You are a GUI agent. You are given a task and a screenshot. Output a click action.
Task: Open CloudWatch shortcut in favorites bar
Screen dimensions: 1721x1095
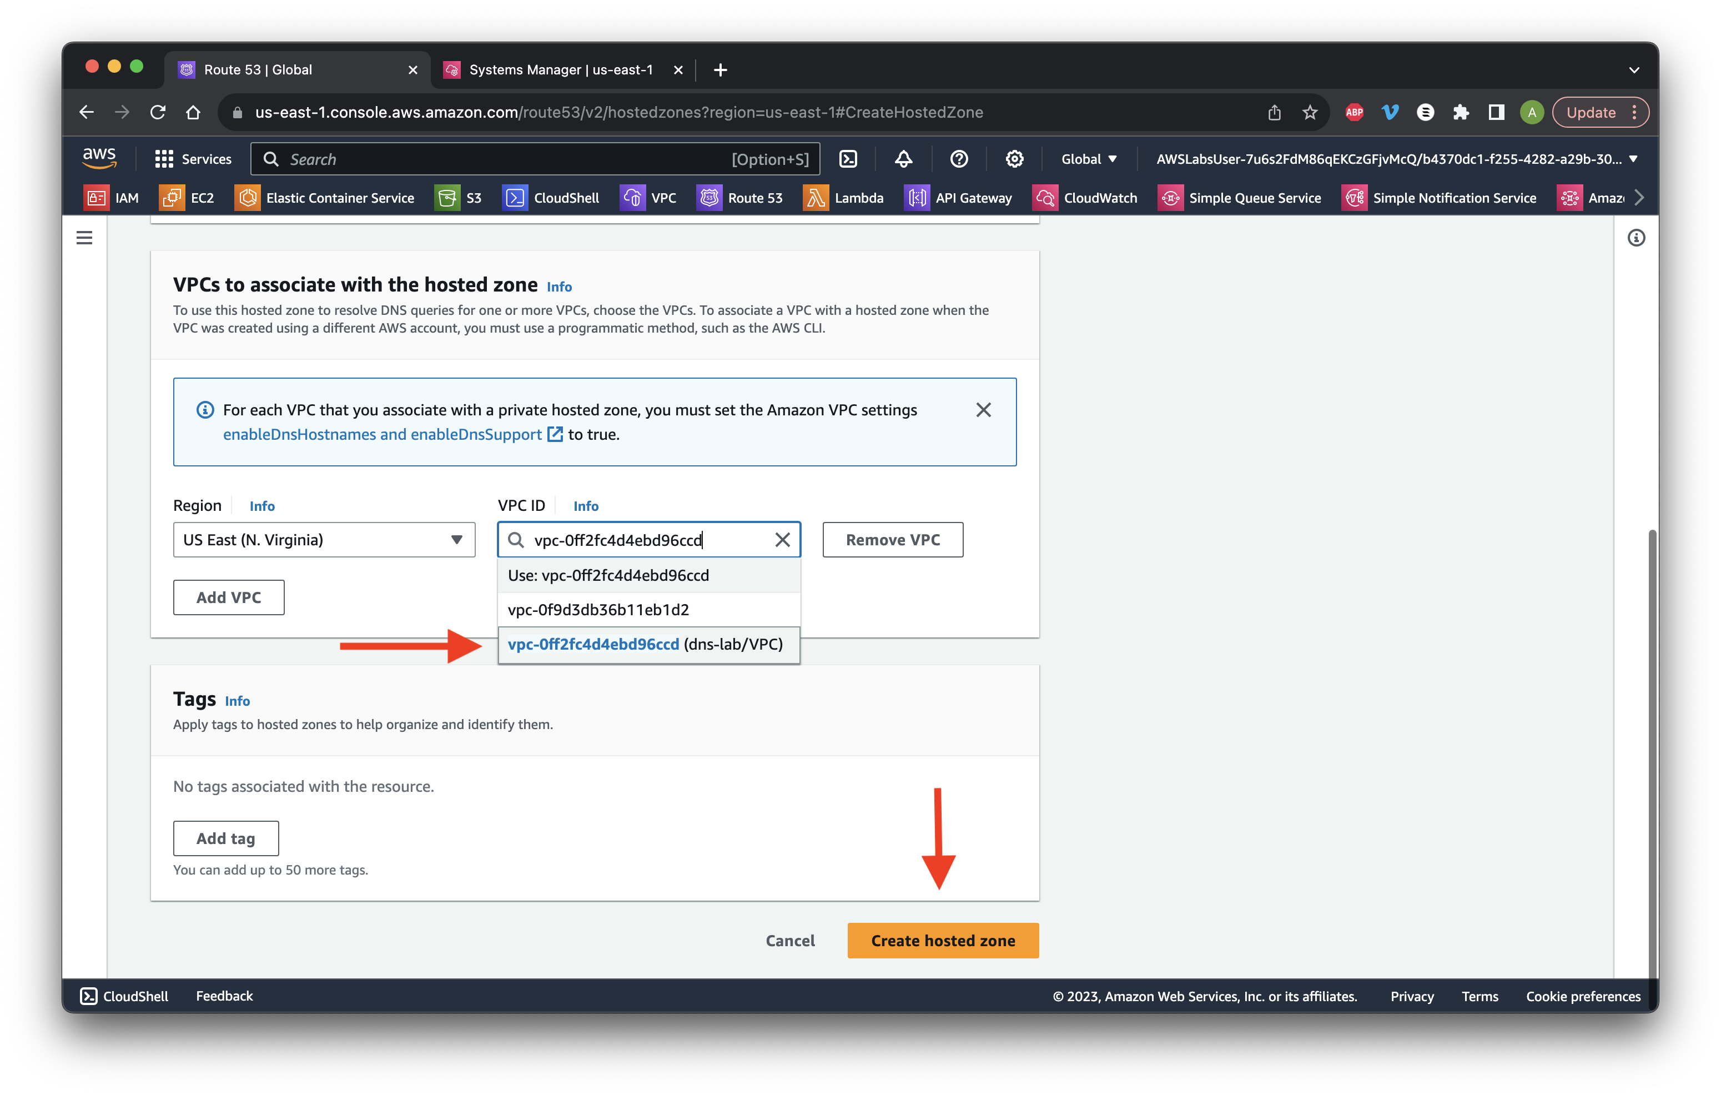point(1085,198)
